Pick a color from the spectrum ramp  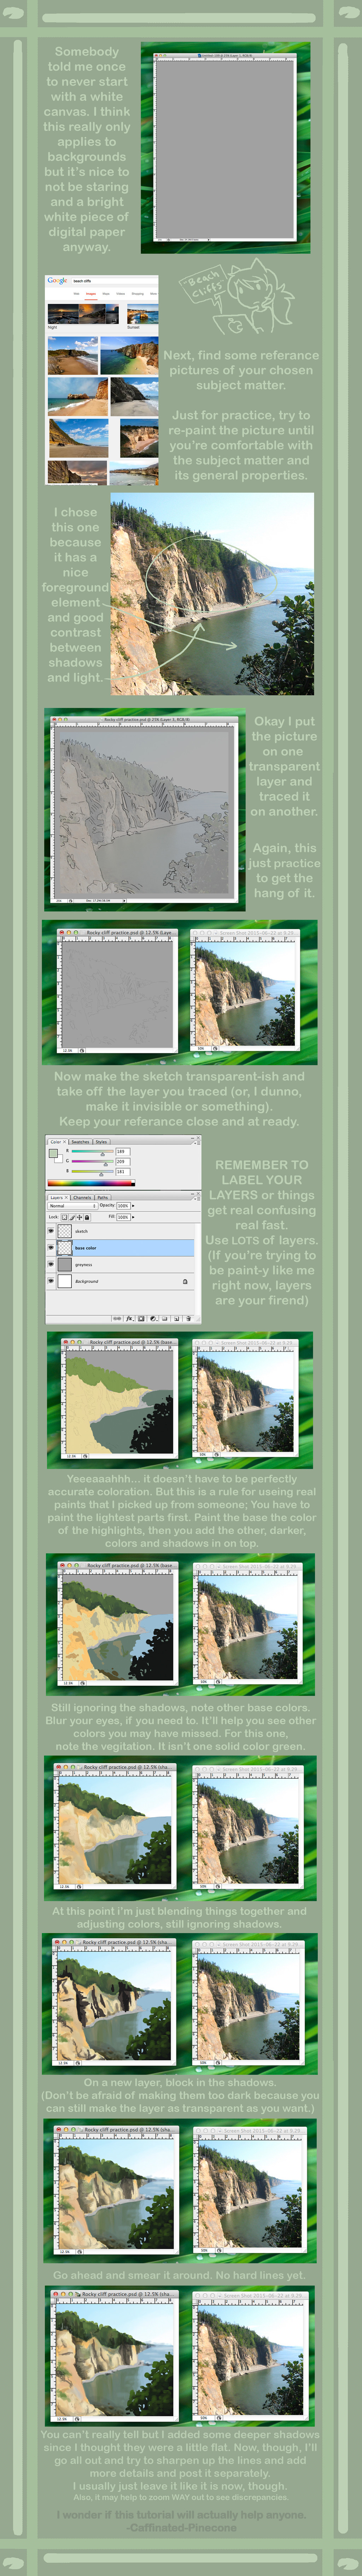[x=90, y=1183]
